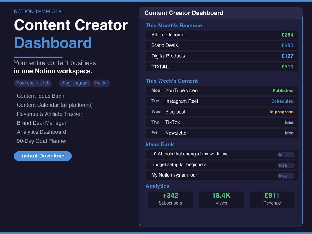This screenshot has width=312, height=234.
Task: Click Idea tag on Notion system tour row
Action: coord(286,176)
